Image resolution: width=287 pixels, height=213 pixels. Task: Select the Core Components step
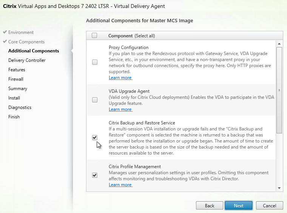coord(26,42)
